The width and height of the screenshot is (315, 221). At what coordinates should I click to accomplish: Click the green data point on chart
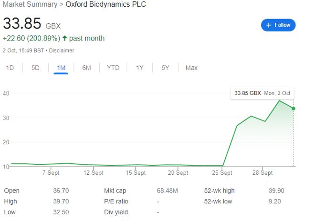[x=294, y=109]
